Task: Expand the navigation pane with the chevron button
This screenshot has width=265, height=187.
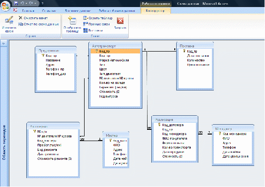Action: pyautogui.click(x=4, y=44)
